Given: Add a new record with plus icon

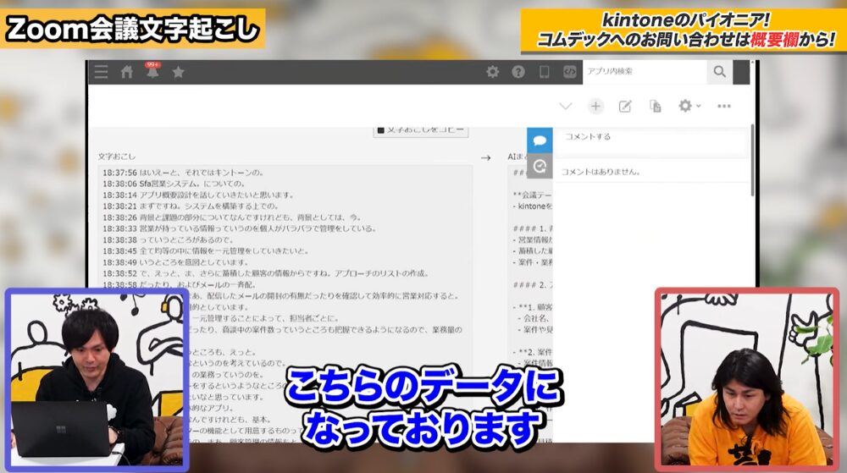Looking at the screenshot, I should tap(595, 107).
